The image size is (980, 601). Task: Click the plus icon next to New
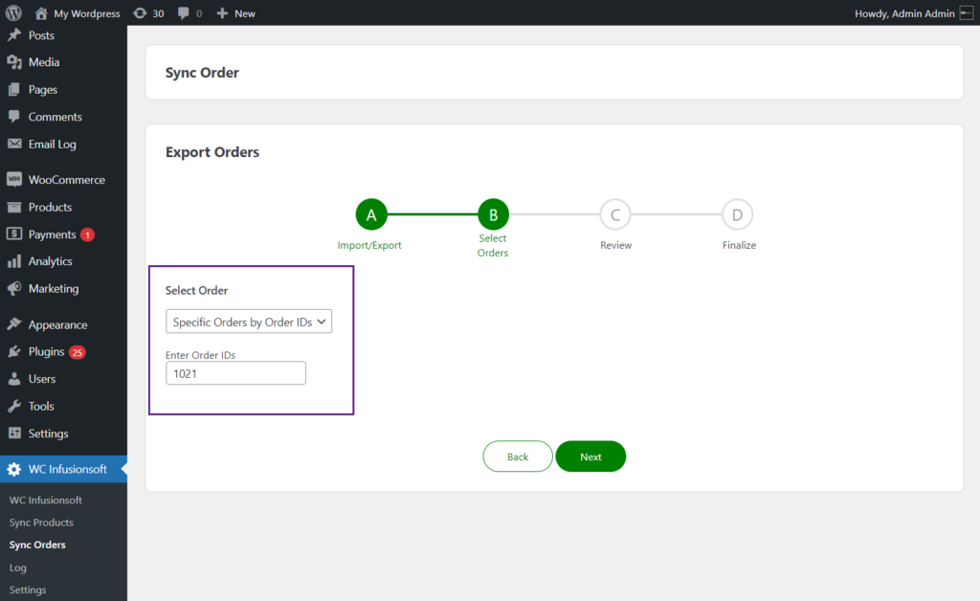pos(222,13)
